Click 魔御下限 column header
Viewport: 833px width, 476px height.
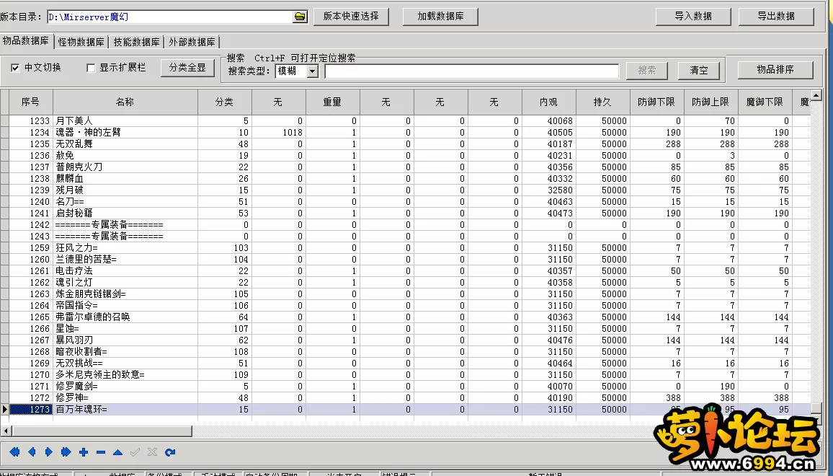[x=765, y=102]
